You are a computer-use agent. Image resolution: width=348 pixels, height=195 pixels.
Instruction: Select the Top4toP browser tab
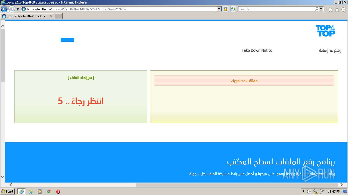pos(27,16)
